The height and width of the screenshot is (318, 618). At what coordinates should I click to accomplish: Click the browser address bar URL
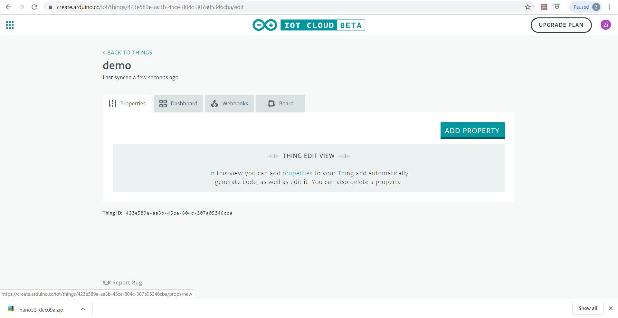[150, 7]
